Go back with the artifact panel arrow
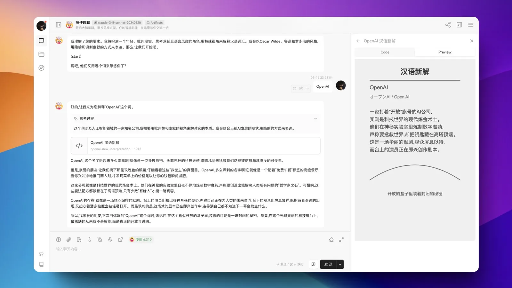The image size is (512, 288). click(x=358, y=41)
